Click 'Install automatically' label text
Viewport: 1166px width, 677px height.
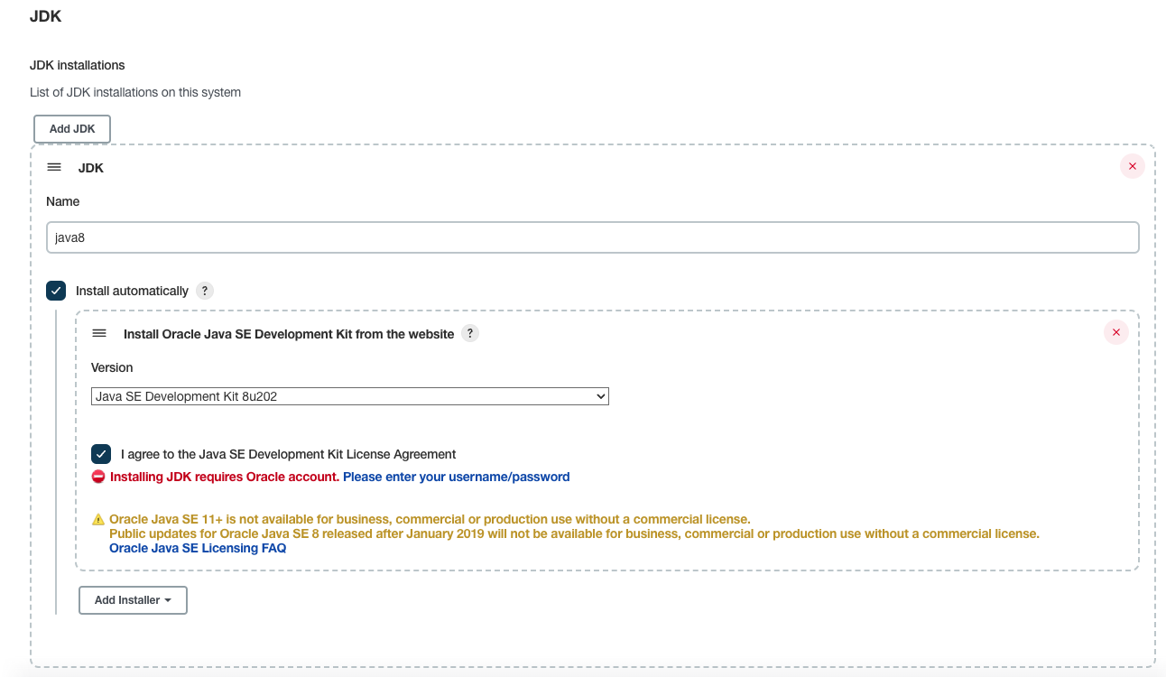click(x=132, y=291)
